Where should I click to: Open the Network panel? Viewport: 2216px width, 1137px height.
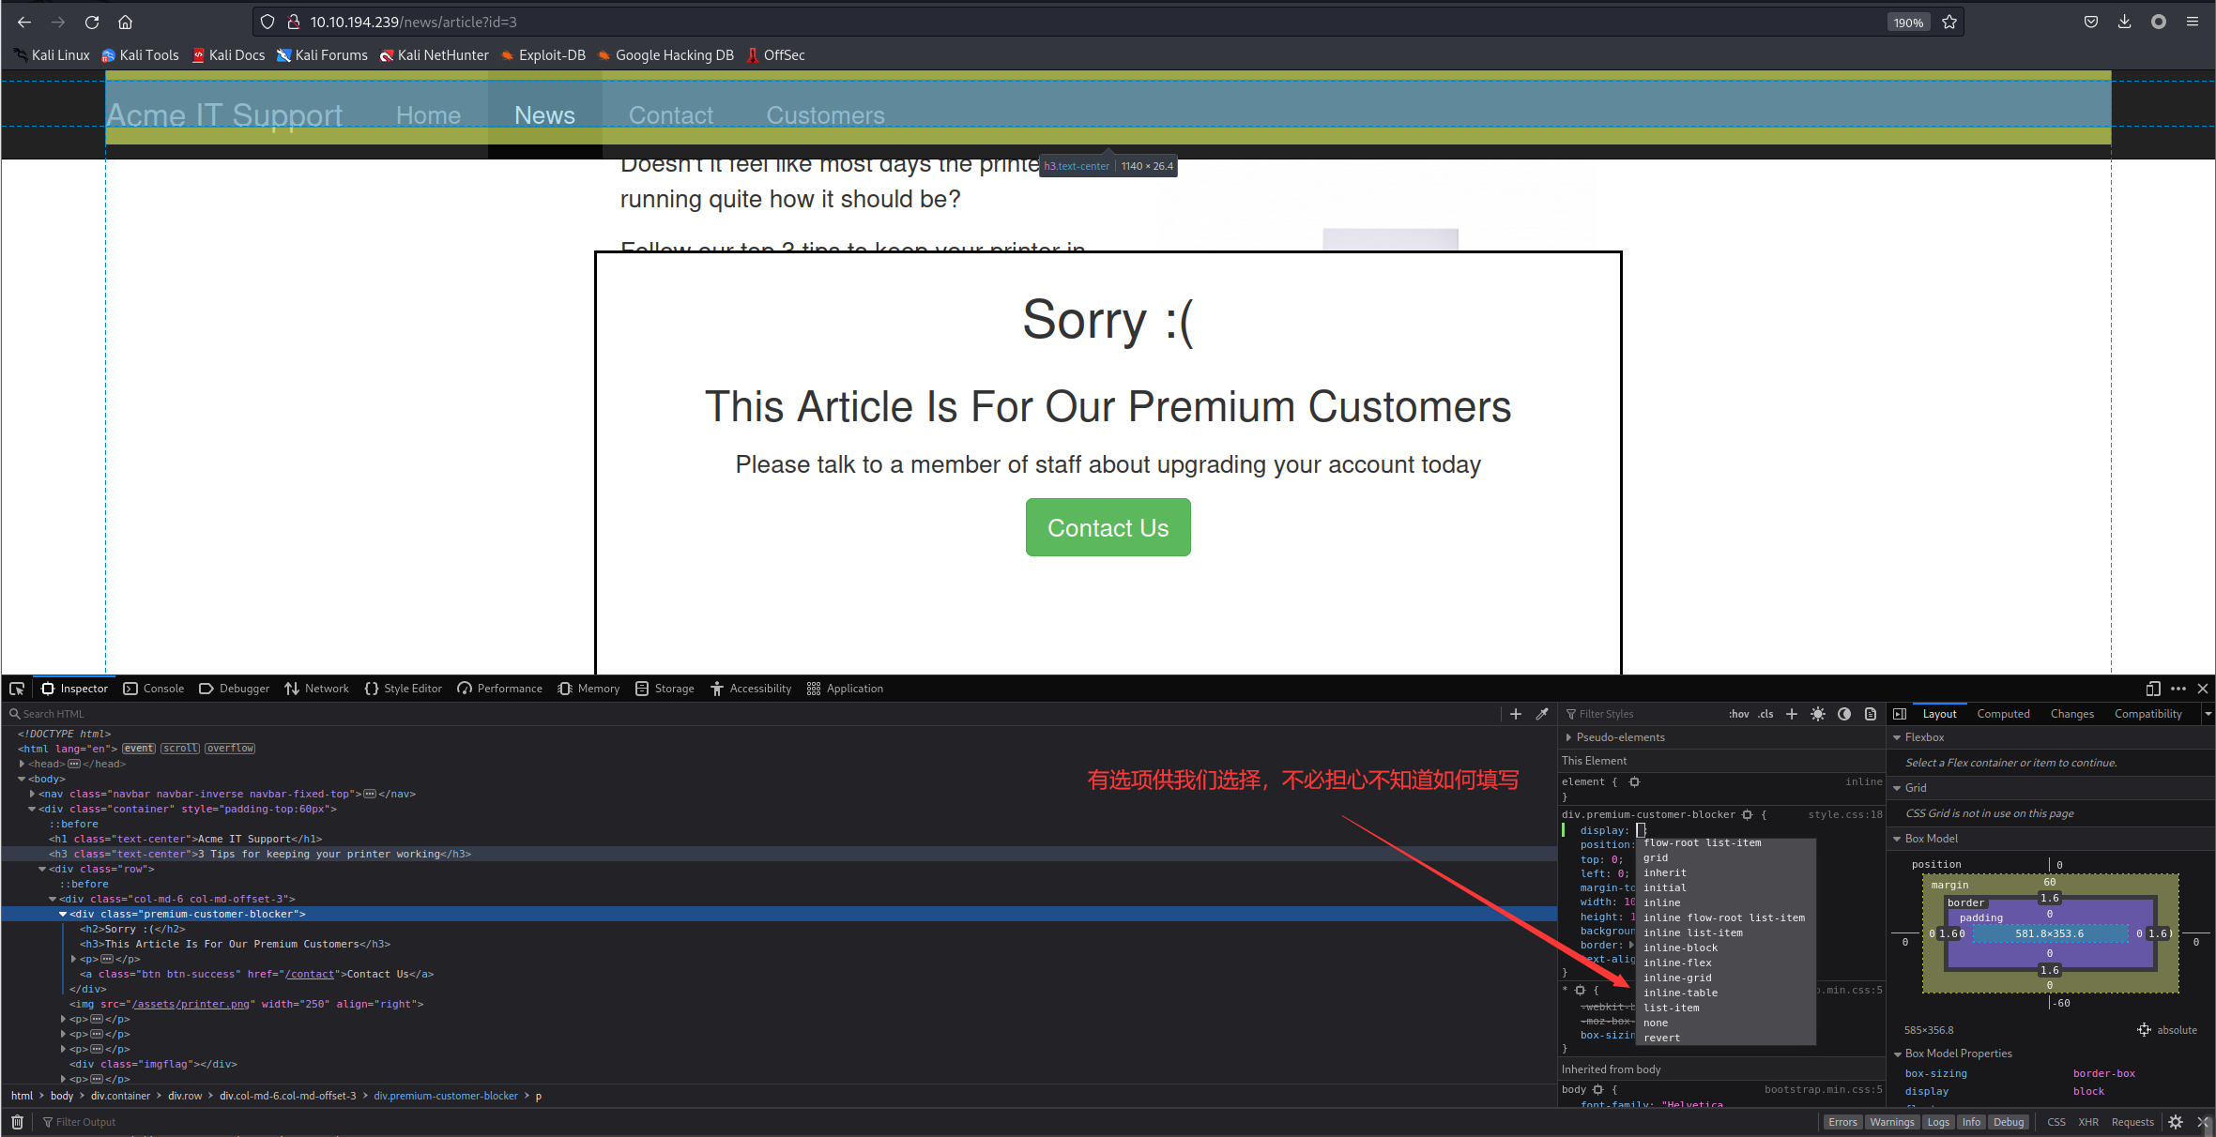click(x=327, y=688)
